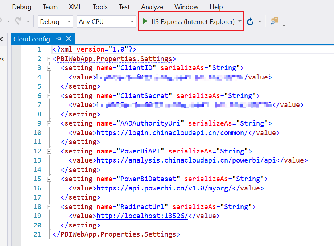
Task: Click the login.chinacloudapi.cn URL link
Action: 172,133
